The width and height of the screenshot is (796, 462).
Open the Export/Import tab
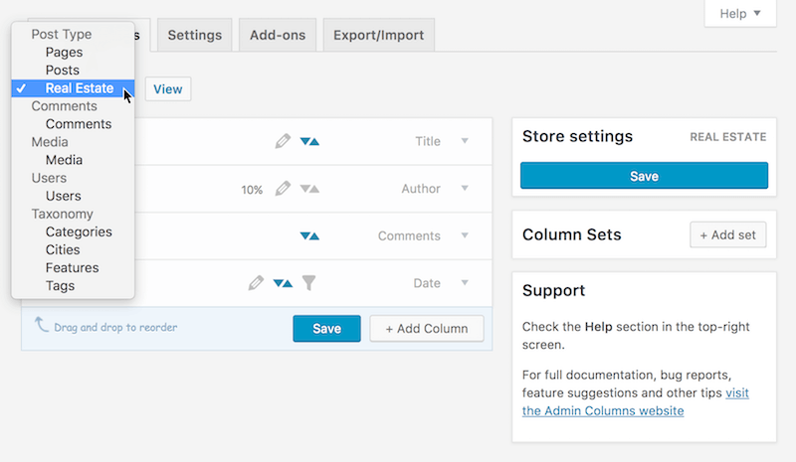coord(379,35)
